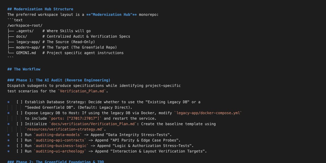
Task: Tick the "Run auditing-business-logic" task bracket
Action: coord(19,146)
